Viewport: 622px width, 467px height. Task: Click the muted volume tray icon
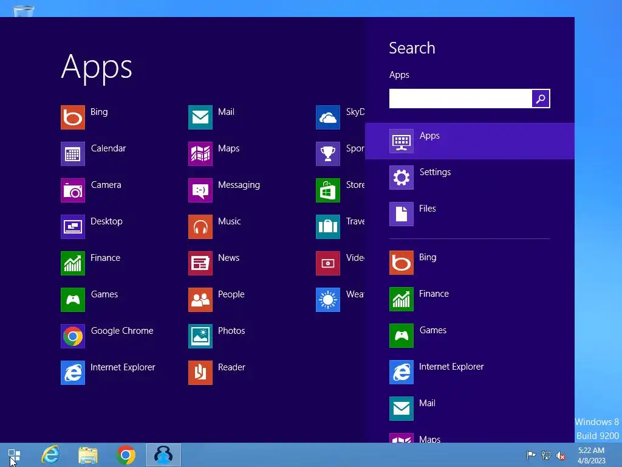click(x=561, y=455)
